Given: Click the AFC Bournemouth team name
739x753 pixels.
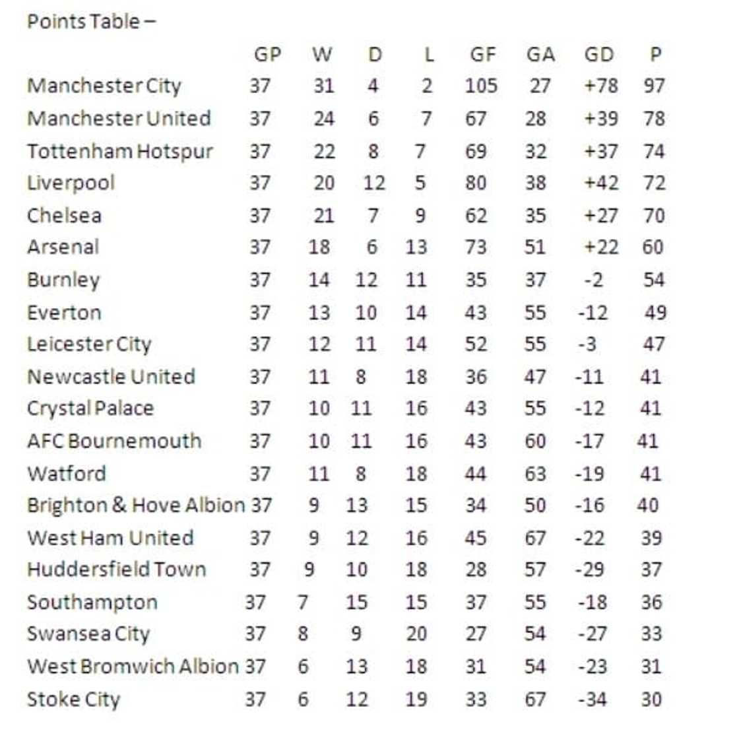Looking at the screenshot, I should click(114, 441).
